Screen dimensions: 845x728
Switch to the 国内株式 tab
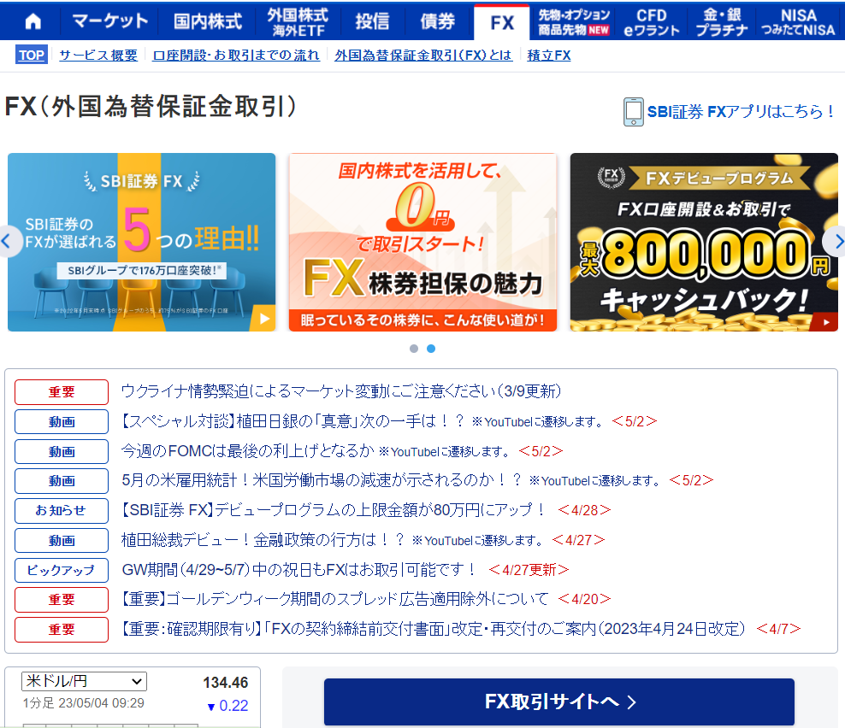click(x=207, y=21)
